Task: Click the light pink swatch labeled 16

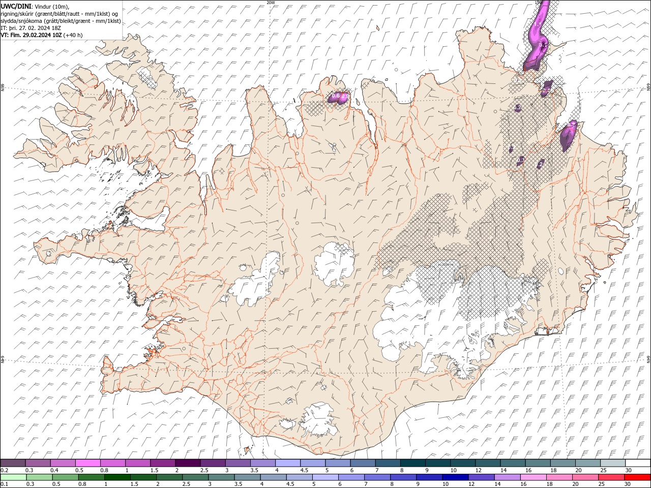Action: (x=533, y=477)
